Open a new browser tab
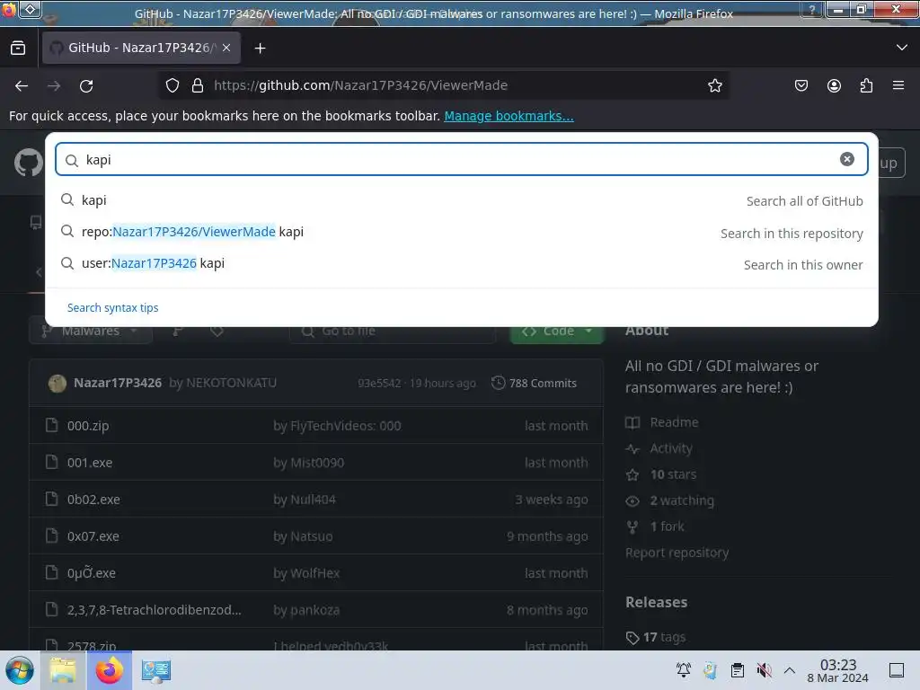This screenshot has width=920, height=690. pos(260,49)
